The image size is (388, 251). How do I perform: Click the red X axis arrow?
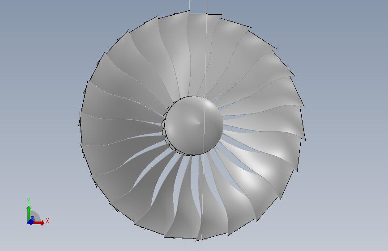click(x=39, y=223)
